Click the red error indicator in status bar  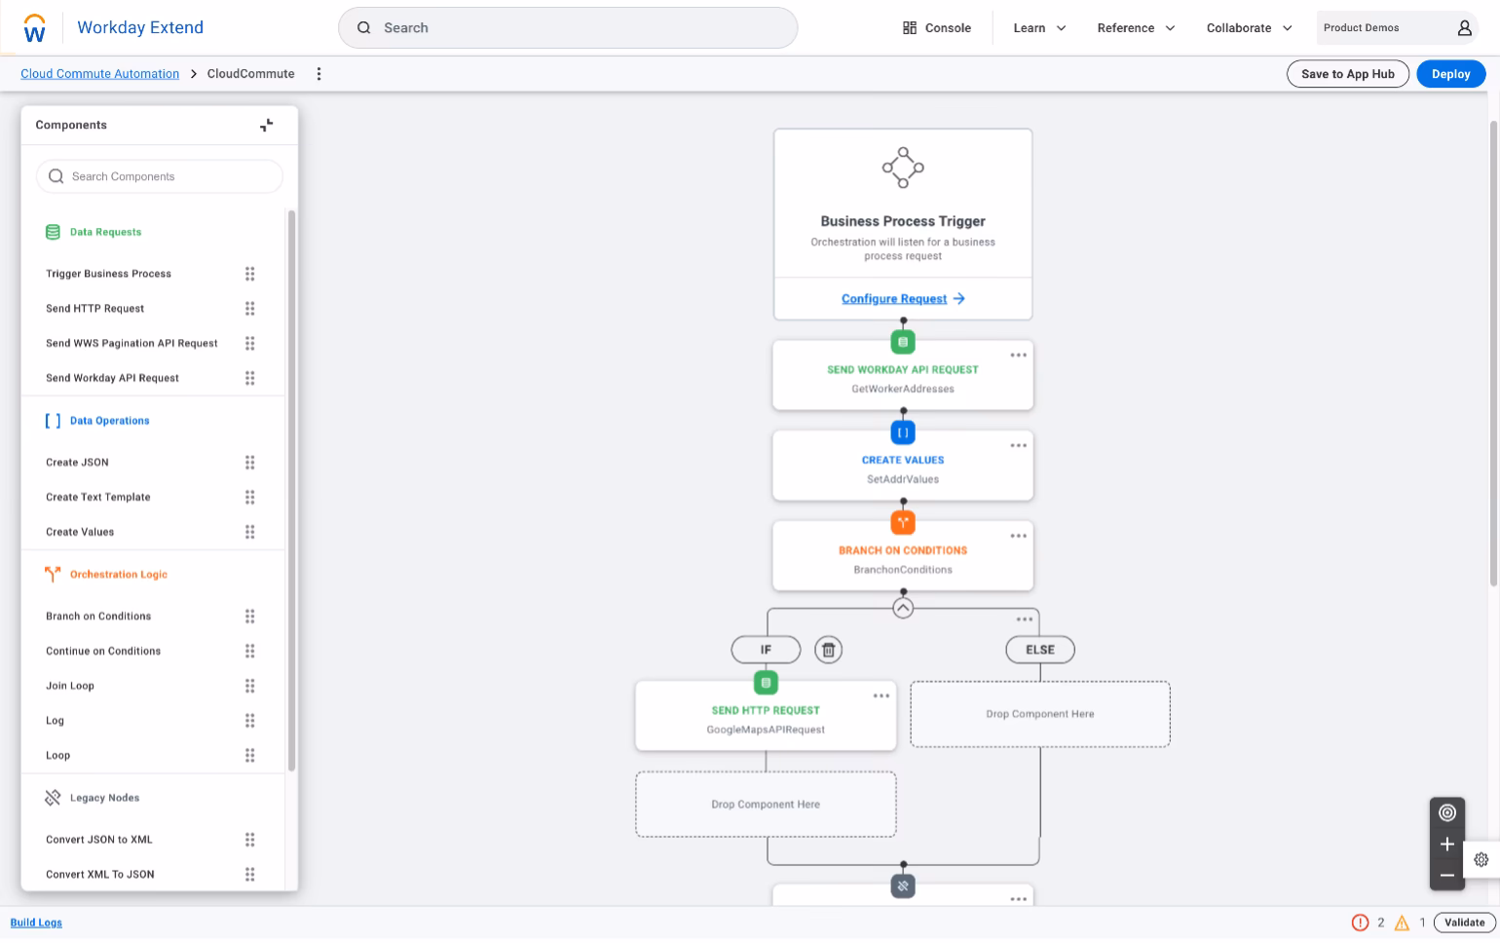(1361, 923)
